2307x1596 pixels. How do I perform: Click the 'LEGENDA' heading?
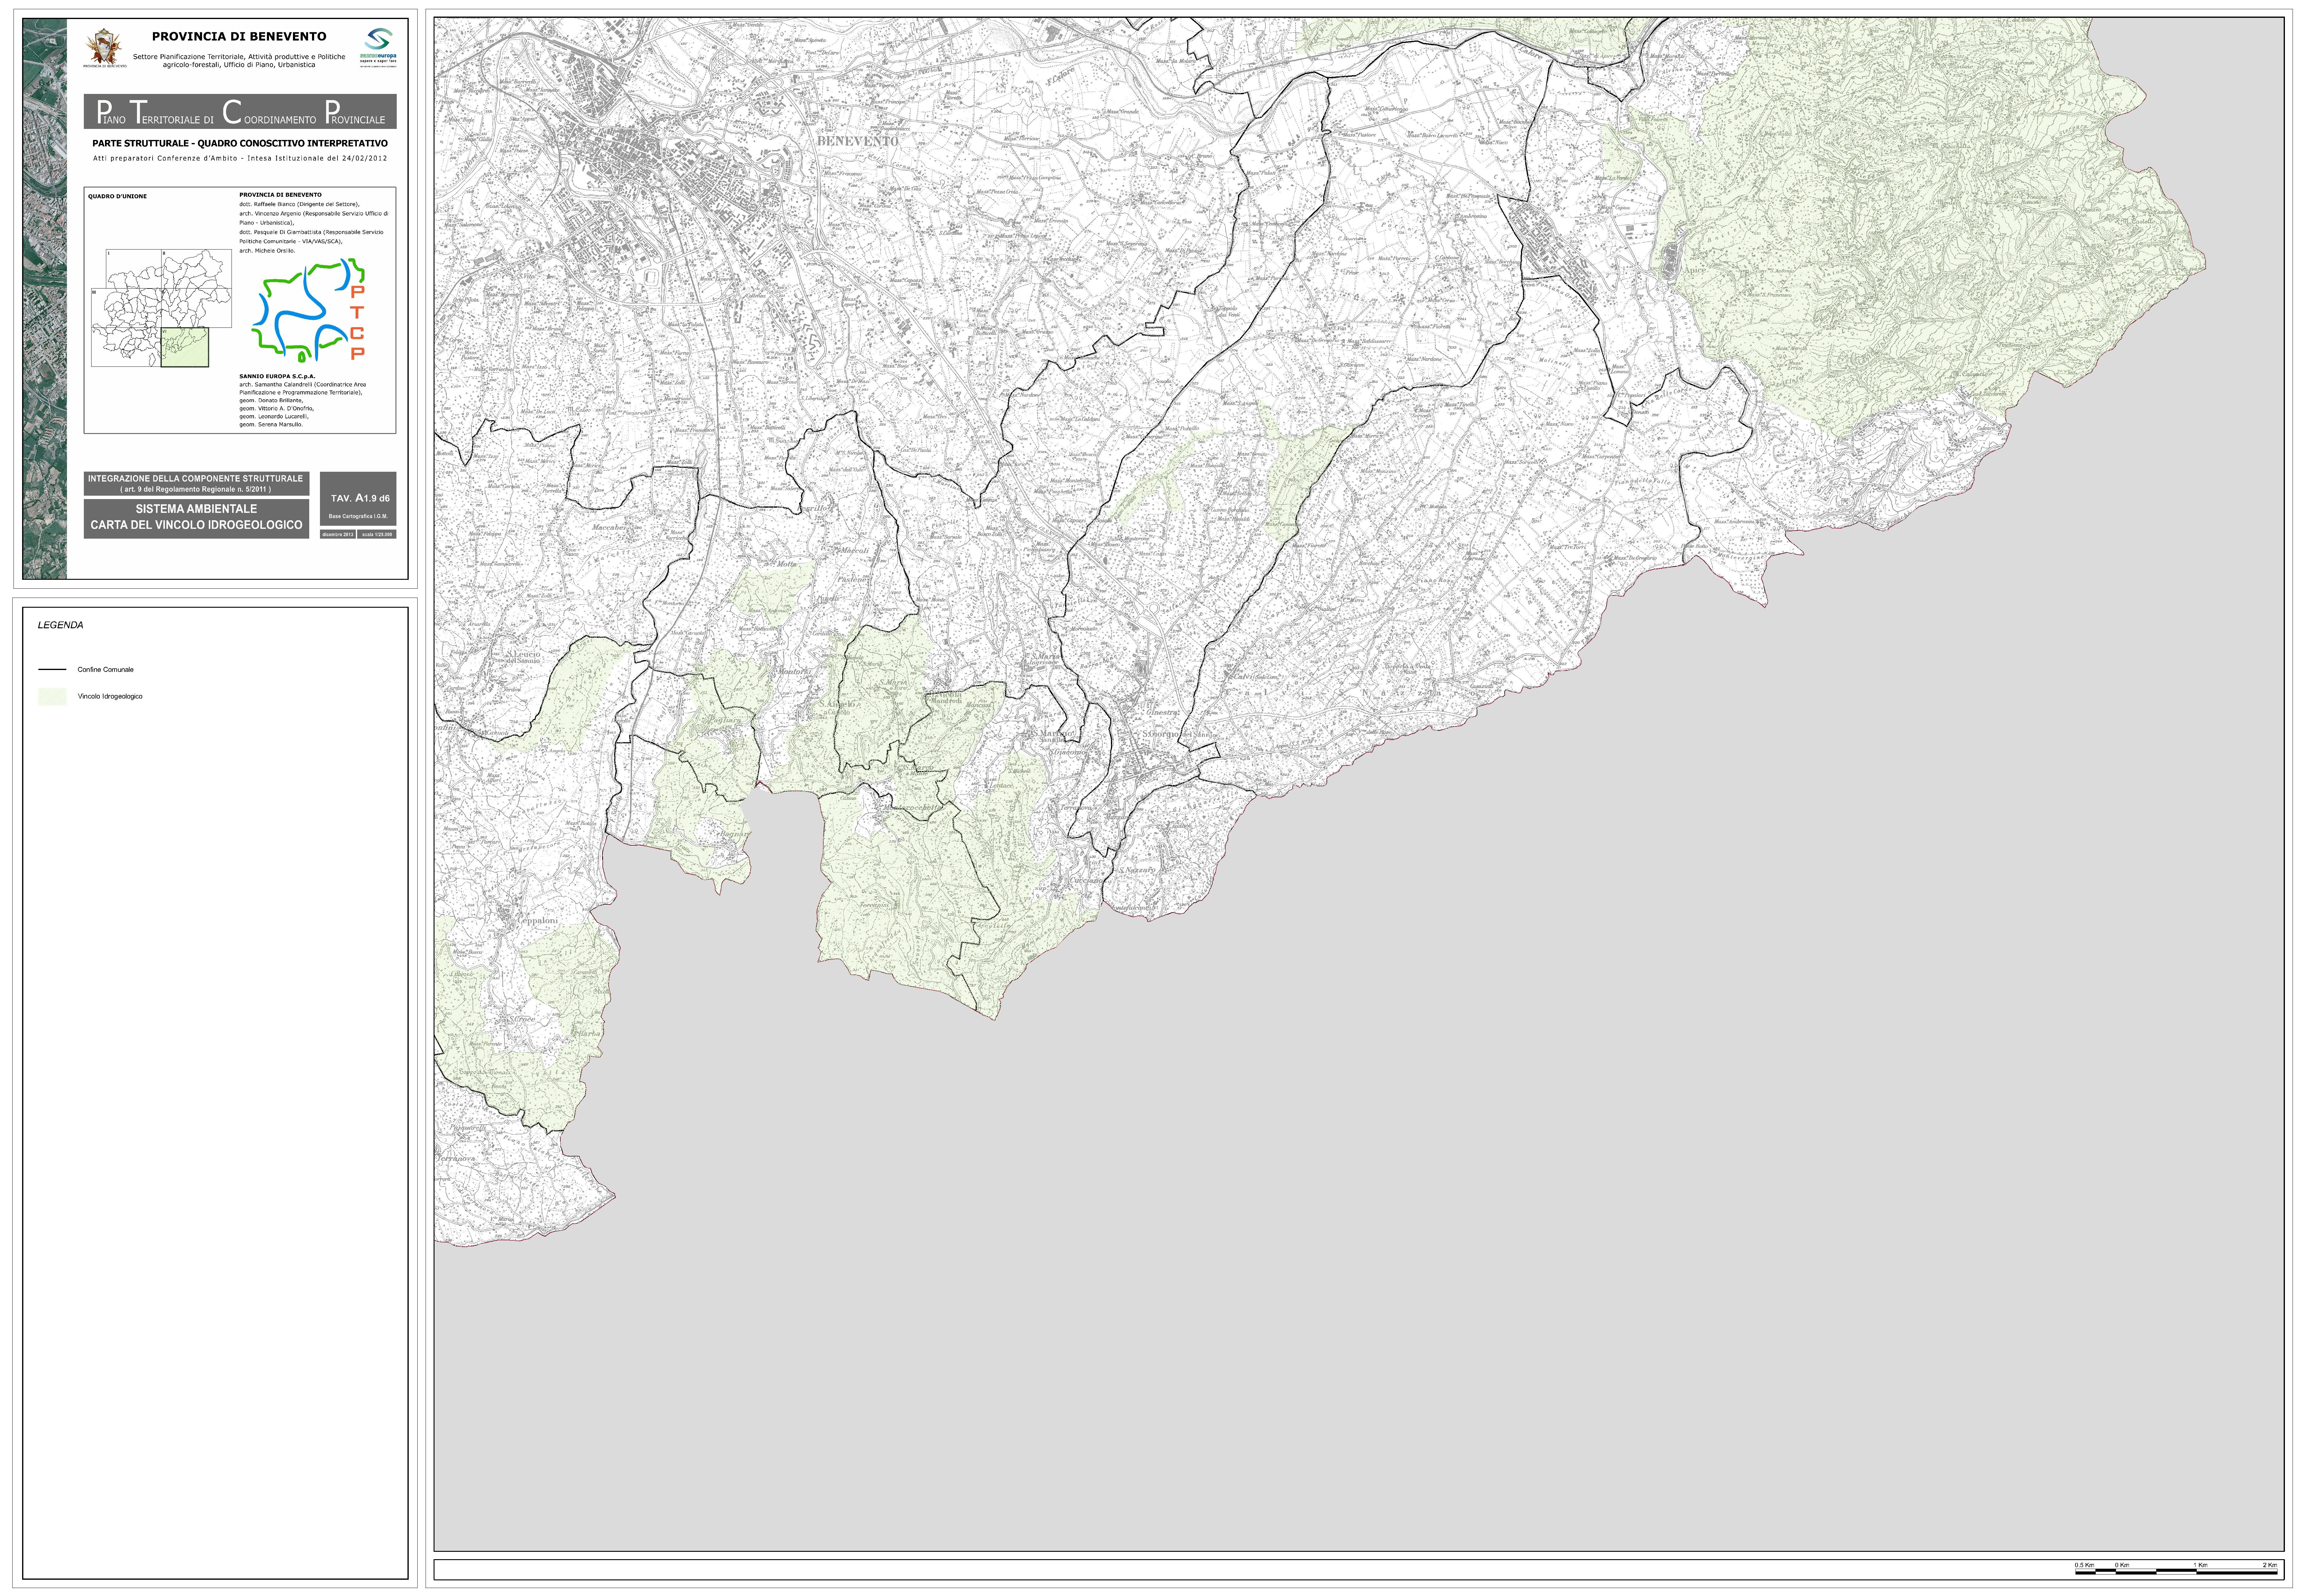pos(61,625)
